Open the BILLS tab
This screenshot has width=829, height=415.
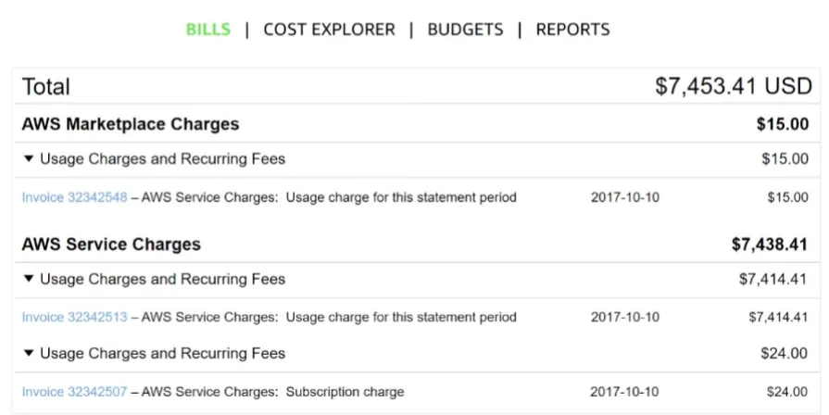coord(208,29)
